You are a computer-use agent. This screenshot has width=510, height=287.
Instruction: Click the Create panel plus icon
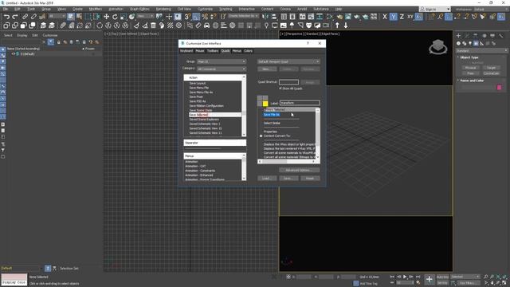pyautogui.click(x=459, y=35)
